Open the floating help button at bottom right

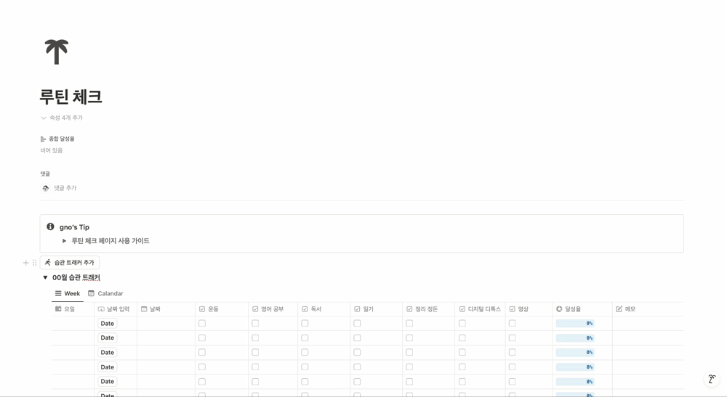tap(711, 379)
